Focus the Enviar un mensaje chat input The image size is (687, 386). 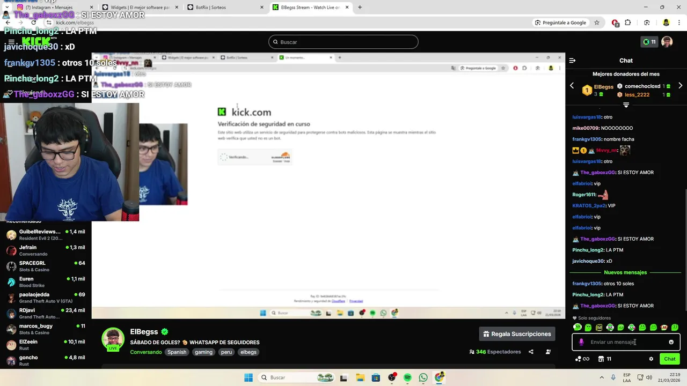[x=626, y=342]
